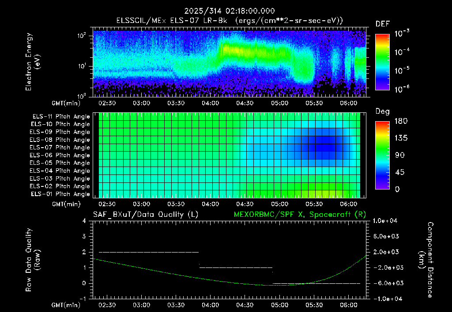
Task: Click the SAF_BXuT/Data Quality (L) label
Action: point(146,215)
